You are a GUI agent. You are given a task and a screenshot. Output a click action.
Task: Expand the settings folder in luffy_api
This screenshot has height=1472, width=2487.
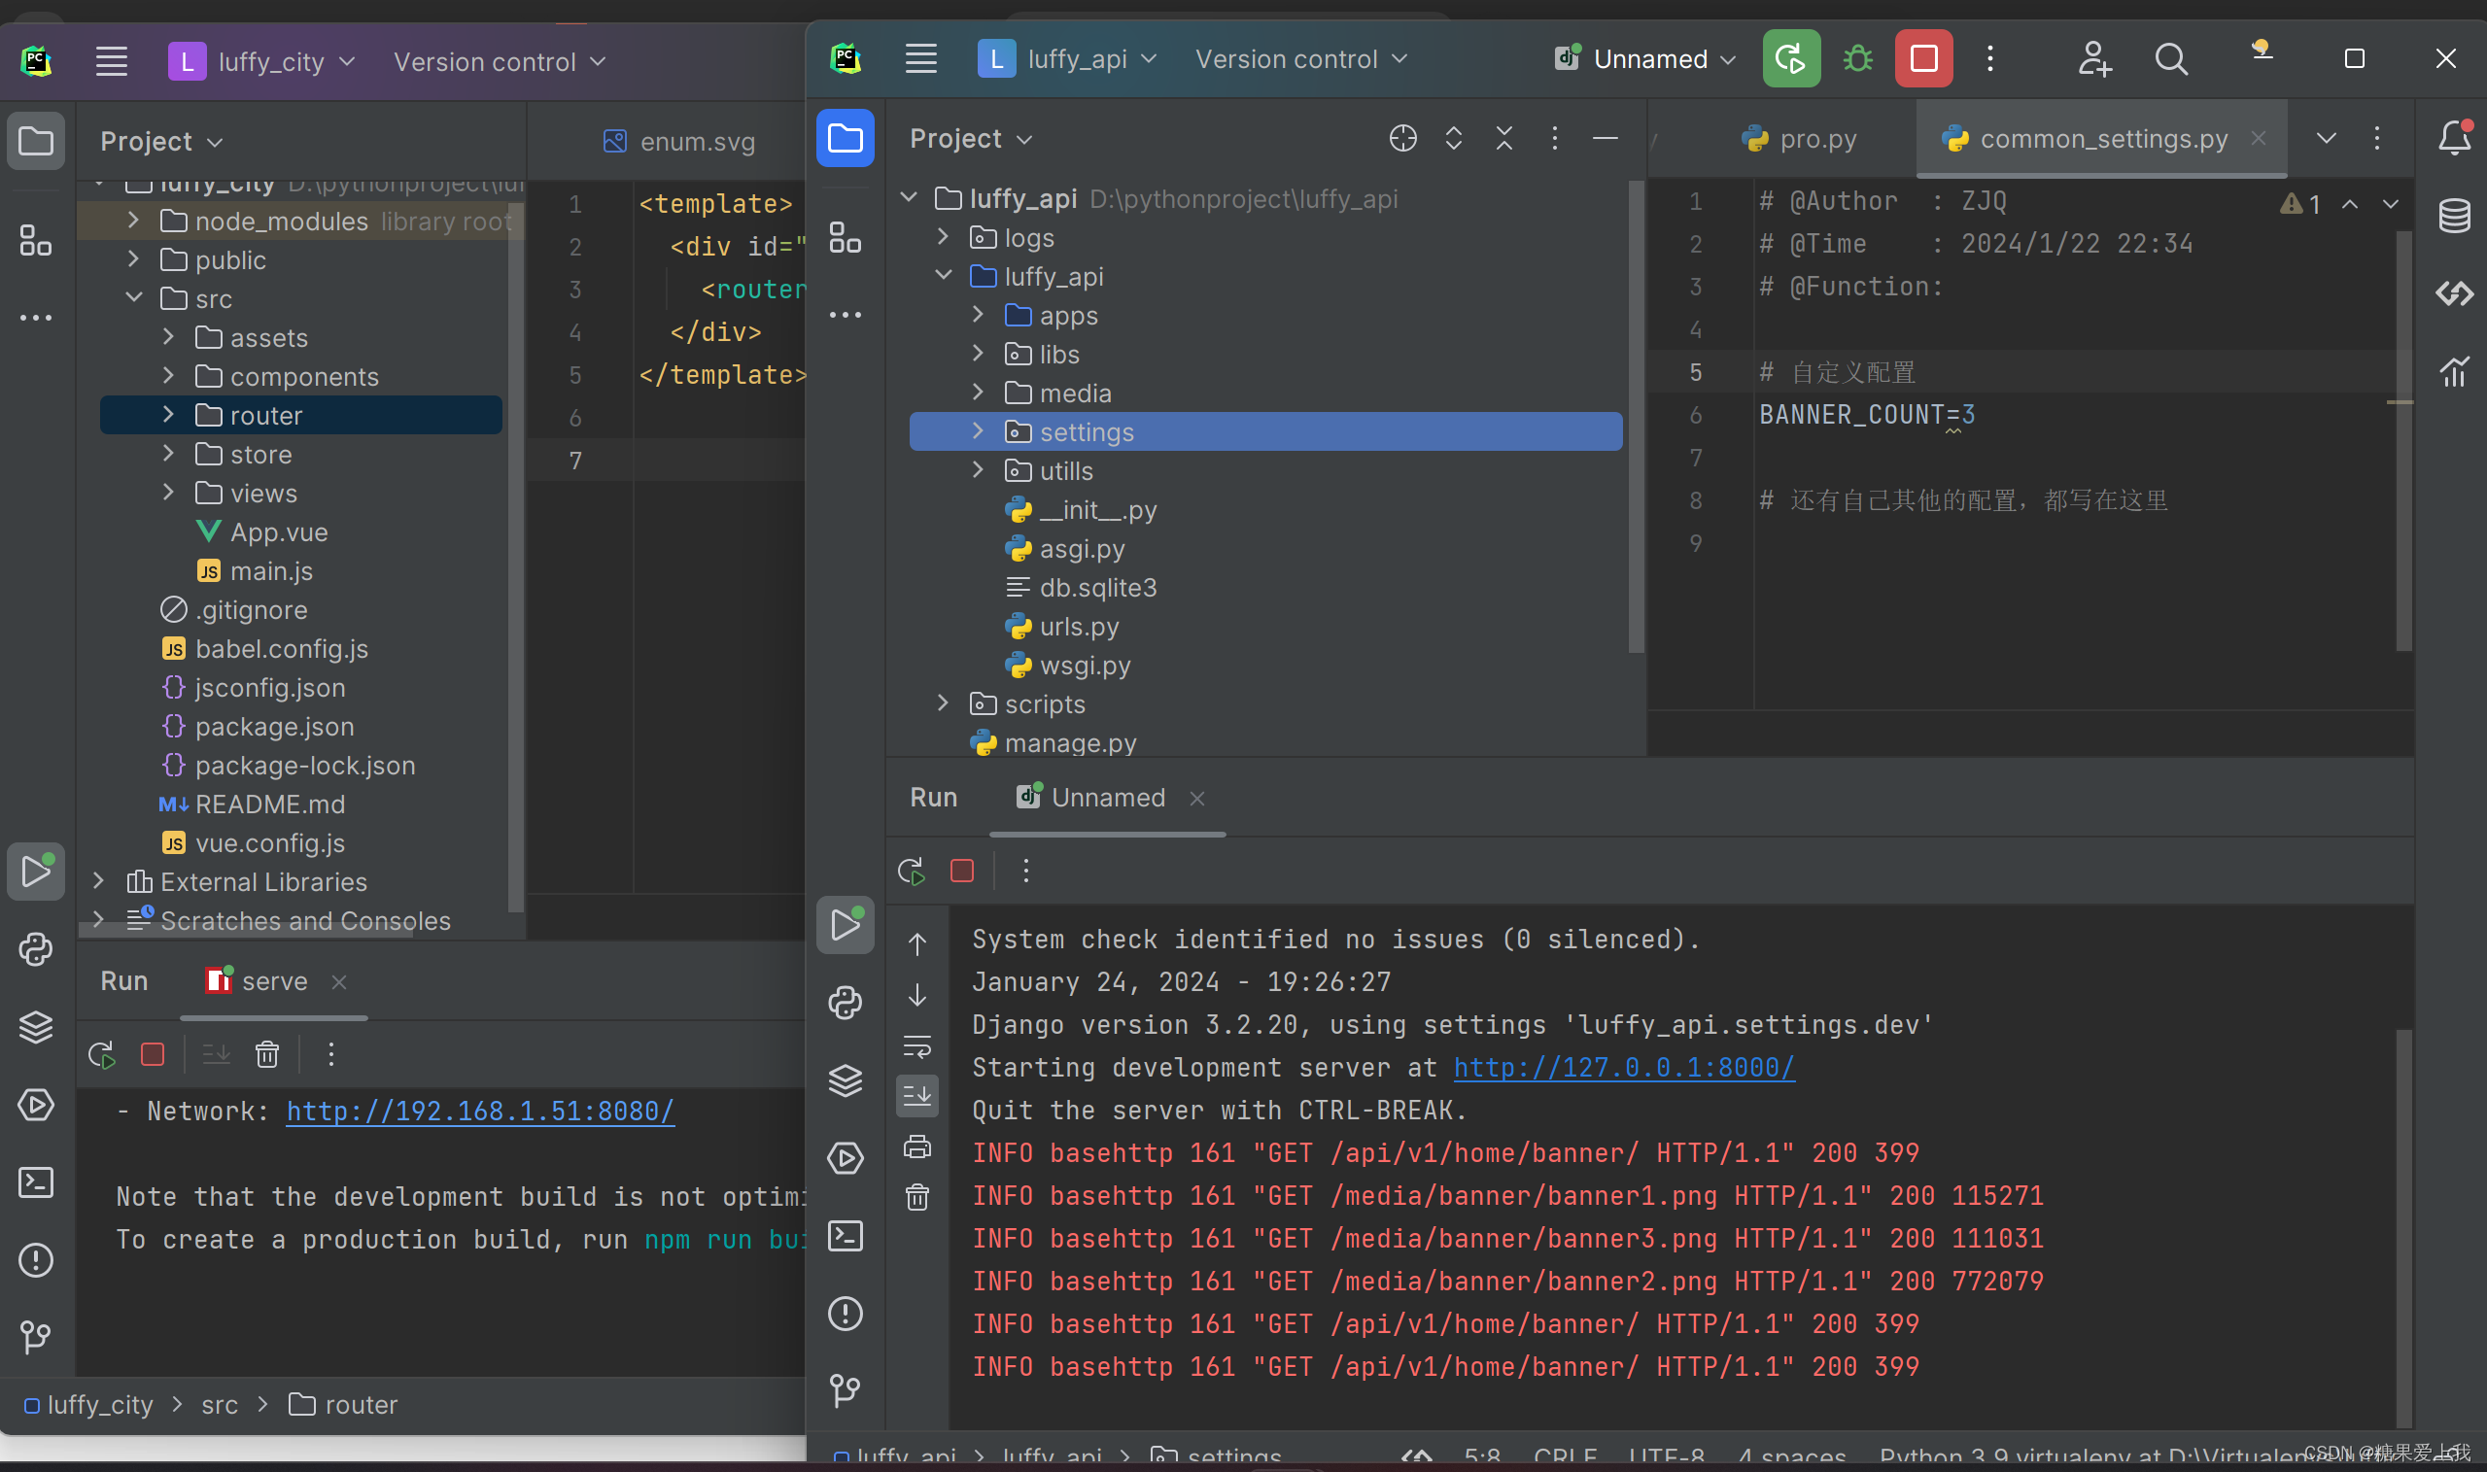coord(977,431)
